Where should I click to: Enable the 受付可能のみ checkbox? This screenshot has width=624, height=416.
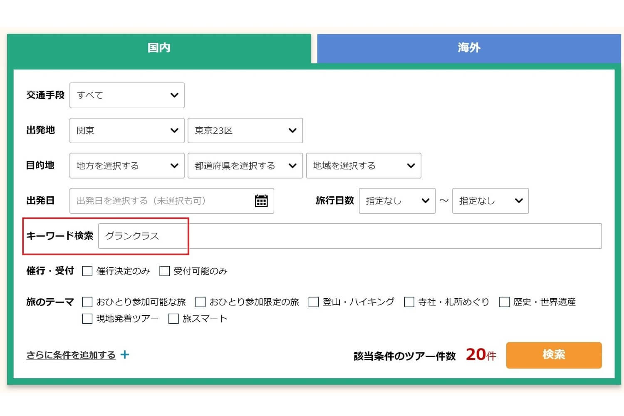click(x=165, y=271)
